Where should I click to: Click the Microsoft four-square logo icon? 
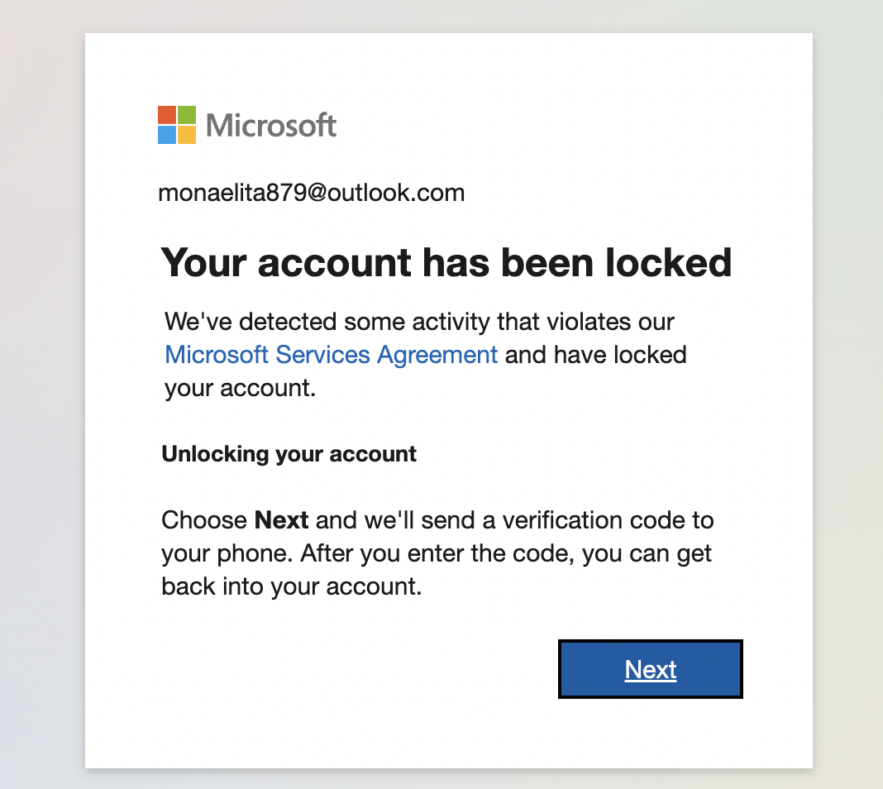point(177,125)
